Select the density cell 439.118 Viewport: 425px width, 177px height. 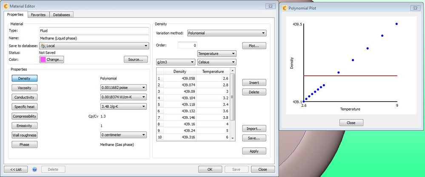(x=180, y=104)
